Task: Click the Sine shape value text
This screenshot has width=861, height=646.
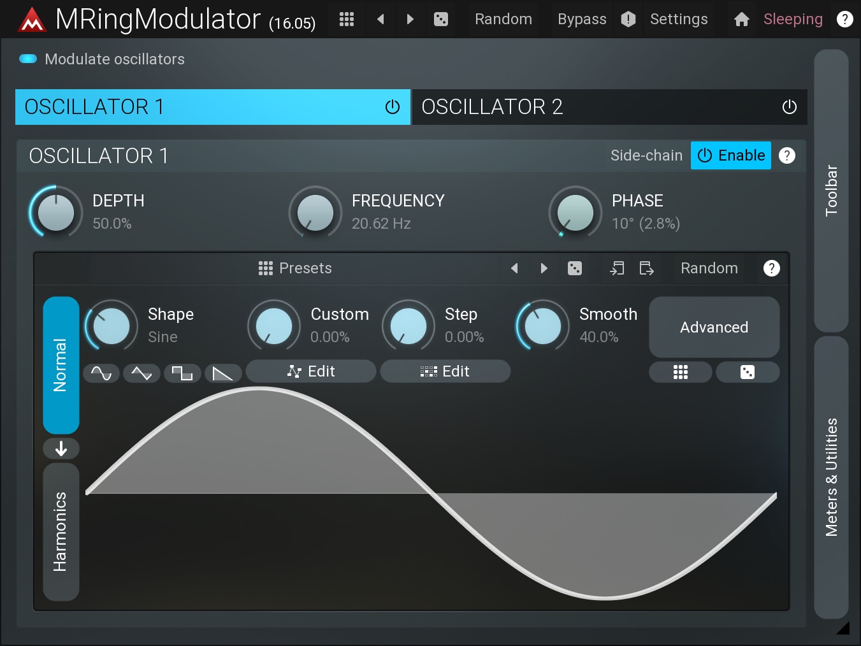Action: [163, 337]
